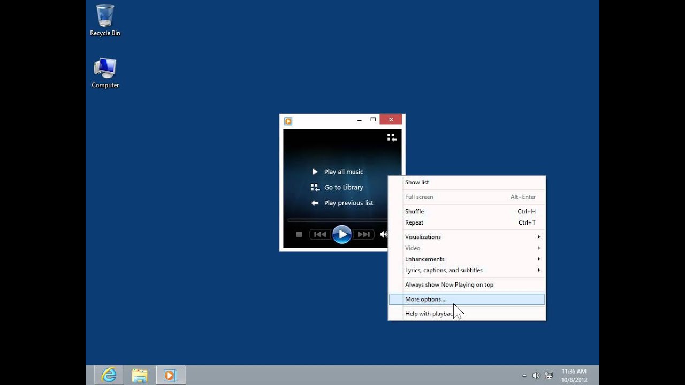685x385 pixels.
Task: Open File Explorer from taskbar
Action: pos(140,375)
